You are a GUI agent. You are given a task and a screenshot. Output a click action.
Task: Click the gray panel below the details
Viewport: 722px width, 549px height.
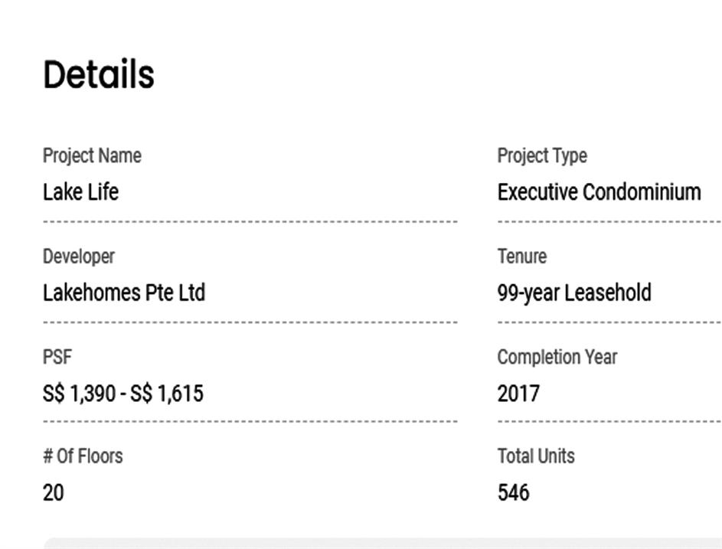[383, 543]
